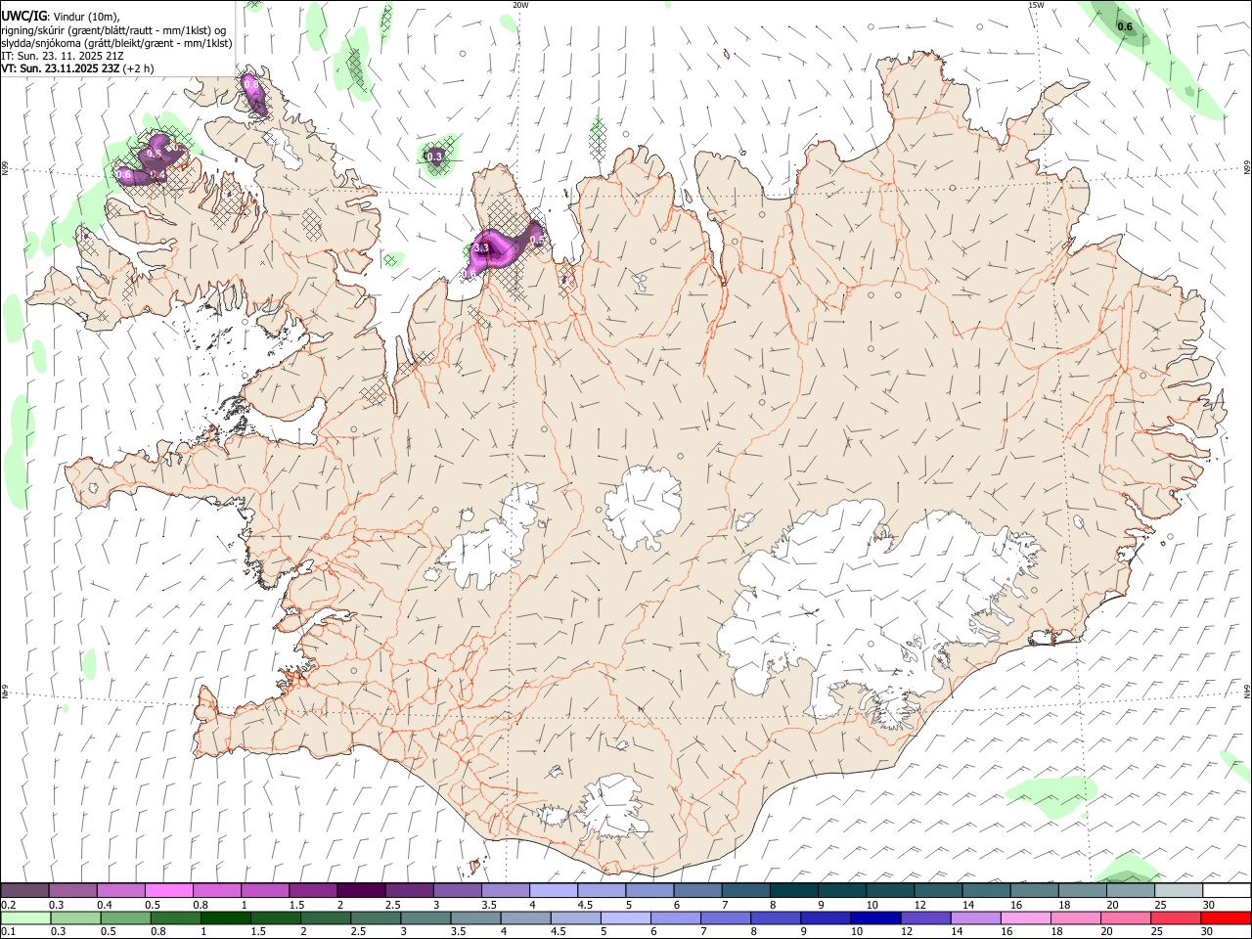Pick the green 0.5 swatch in the rain legend

tap(125, 917)
